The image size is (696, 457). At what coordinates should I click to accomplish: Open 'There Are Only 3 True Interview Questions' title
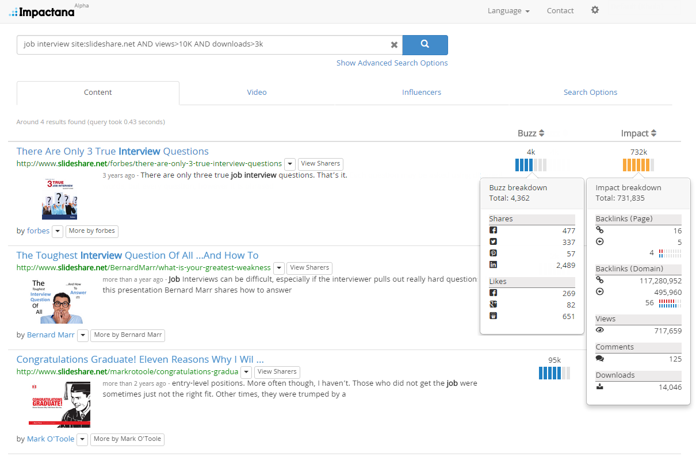(x=112, y=151)
